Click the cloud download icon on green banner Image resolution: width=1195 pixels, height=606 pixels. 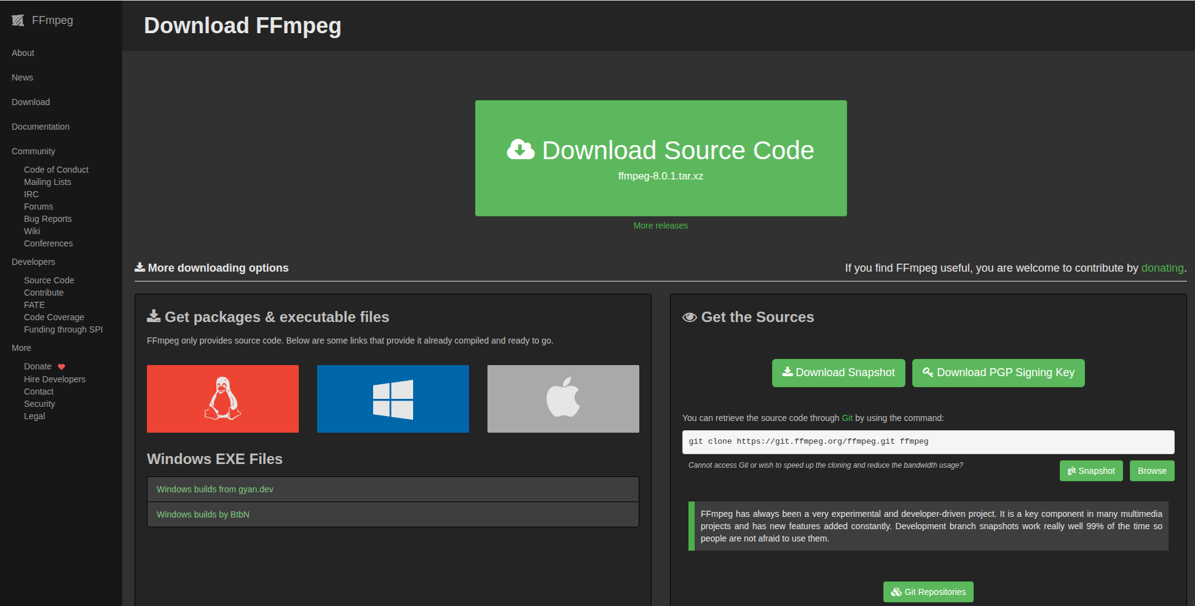pyautogui.click(x=521, y=150)
